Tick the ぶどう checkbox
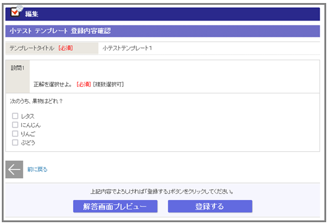Image resolution: width=328 pixels, height=224 pixels. click(x=15, y=143)
